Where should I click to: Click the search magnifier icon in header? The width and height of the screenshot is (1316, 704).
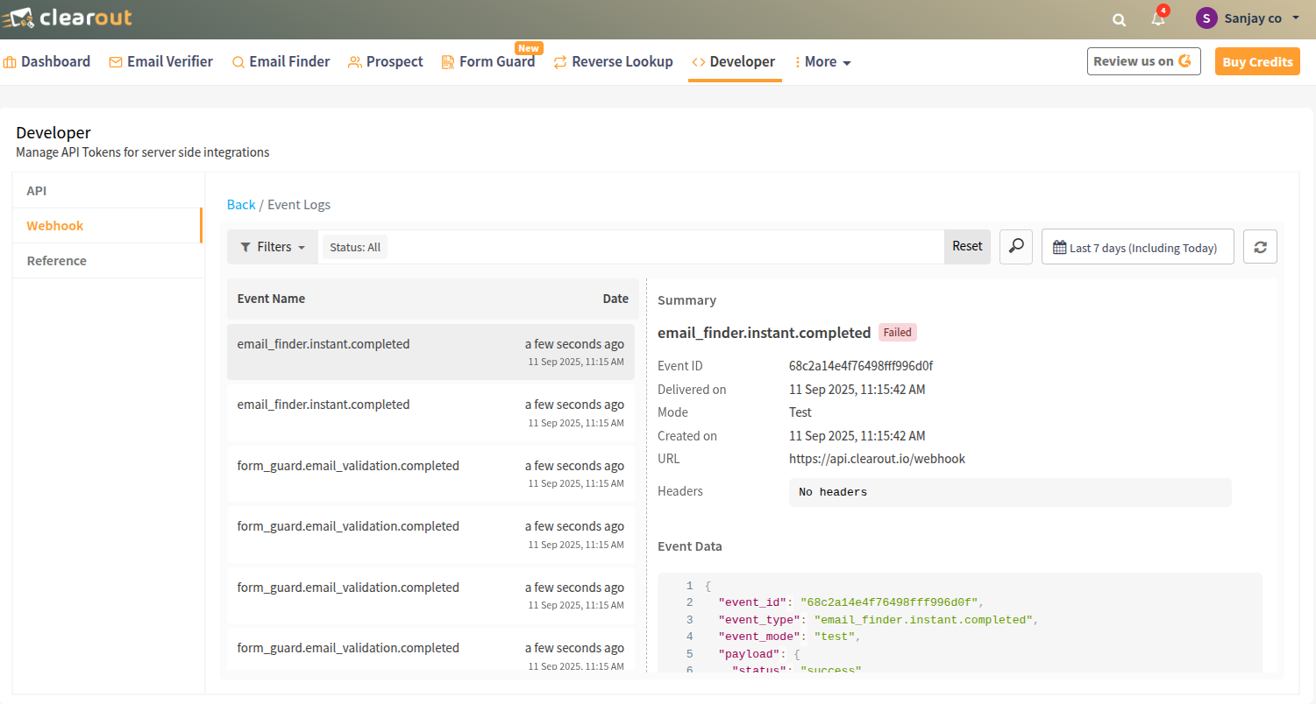pyautogui.click(x=1119, y=19)
